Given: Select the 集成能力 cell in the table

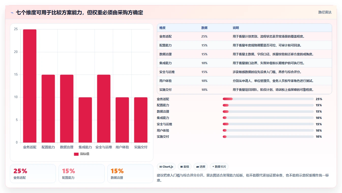Looking at the screenshot, I should point(166,63).
